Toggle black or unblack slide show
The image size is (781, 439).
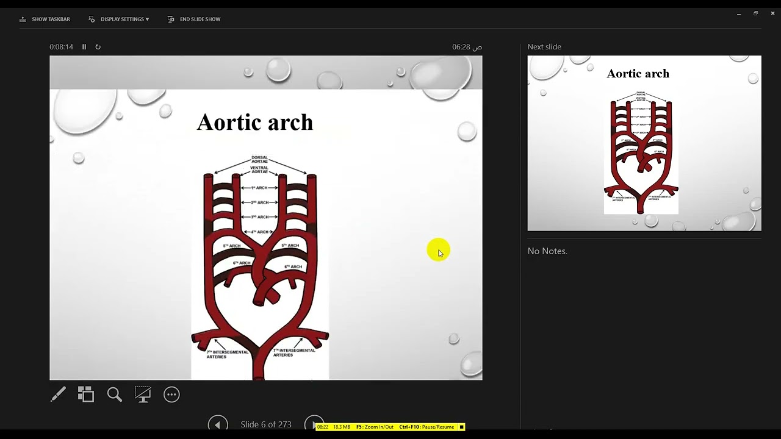(143, 394)
